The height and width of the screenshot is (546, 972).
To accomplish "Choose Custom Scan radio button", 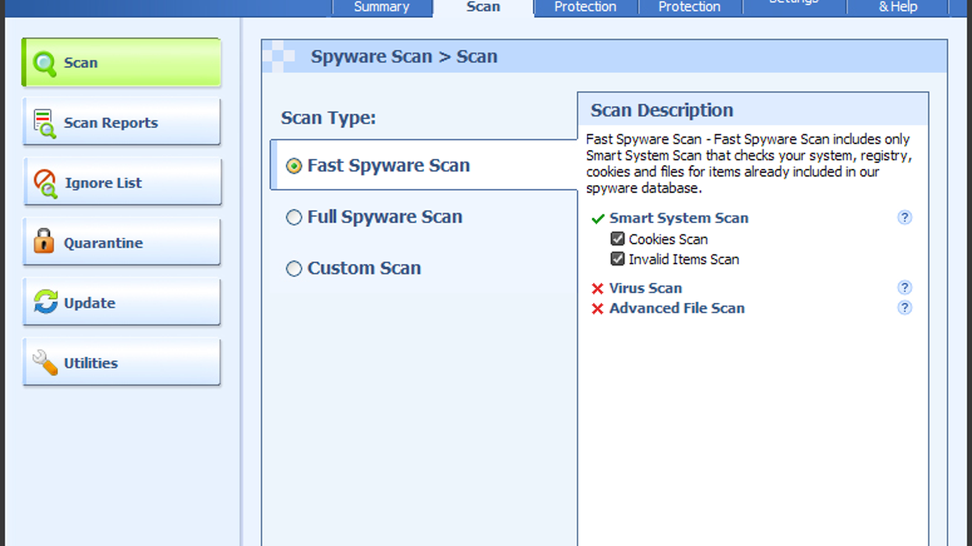I will pos(294,268).
